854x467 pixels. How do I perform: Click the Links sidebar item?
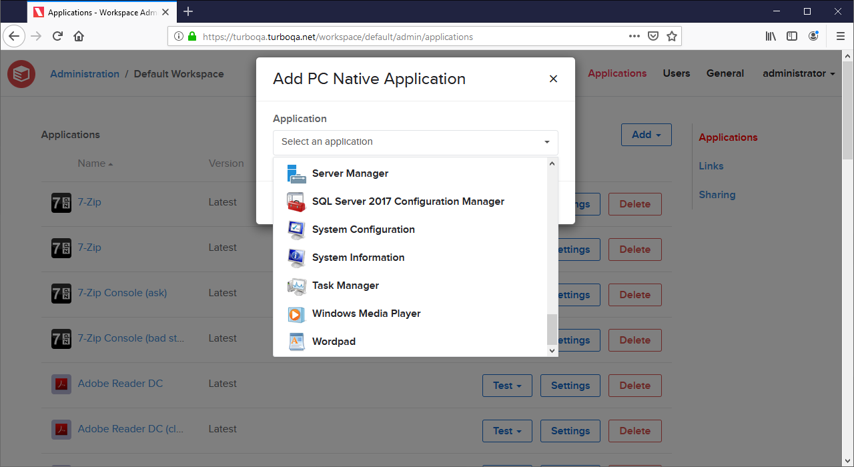point(711,165)
